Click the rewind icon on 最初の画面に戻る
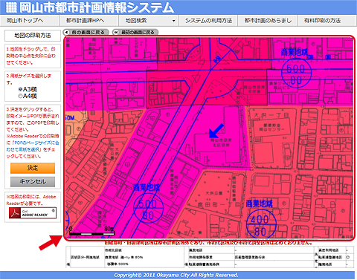357x280 pixels. 116,32
